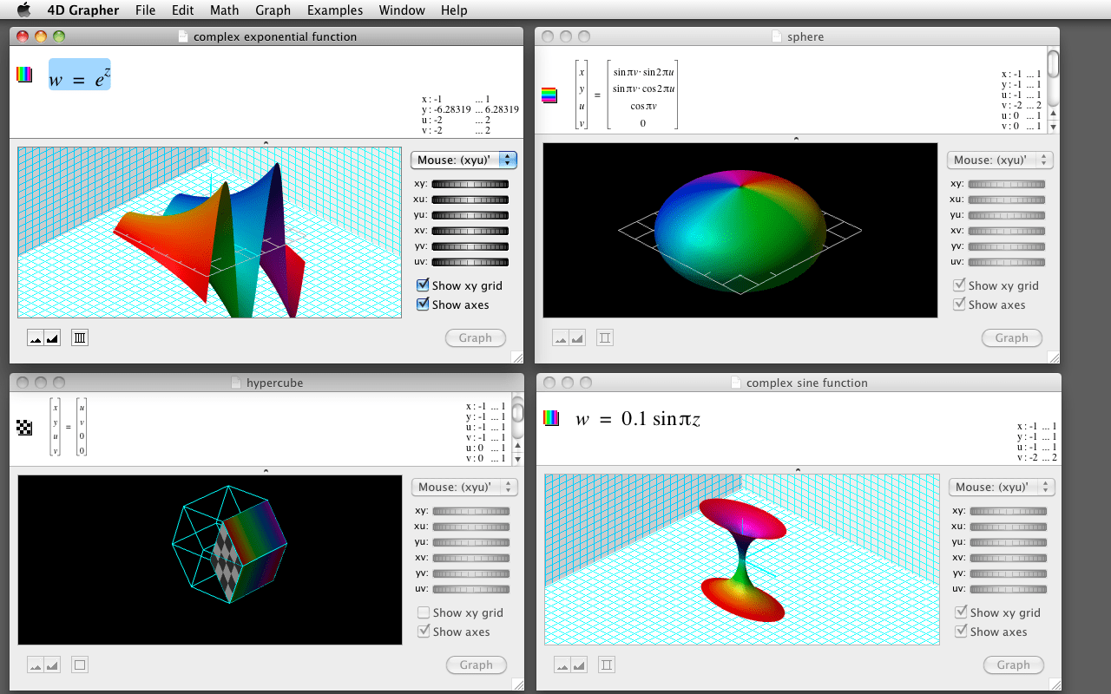This screenshot has height=694, width=1111.
Task: Open the Math menu
Action: (225, 10)
